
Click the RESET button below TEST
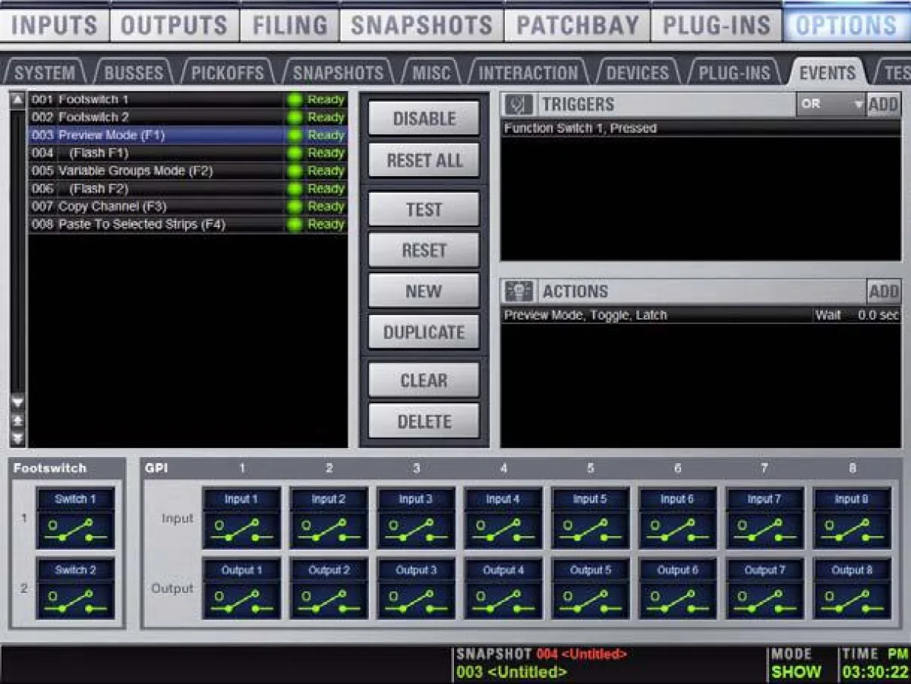point(424,251)
